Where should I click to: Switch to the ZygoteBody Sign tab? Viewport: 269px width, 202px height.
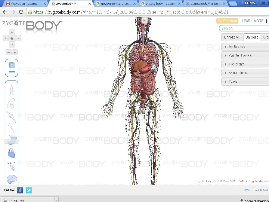tap(205, 3)
